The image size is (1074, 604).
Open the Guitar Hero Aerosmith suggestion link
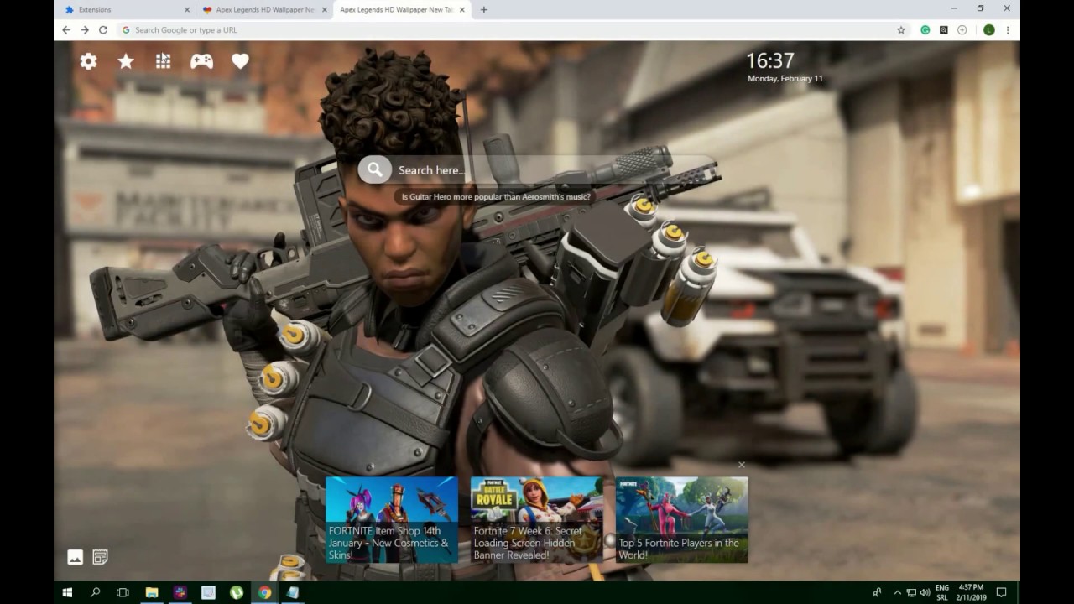click(496, 197)
